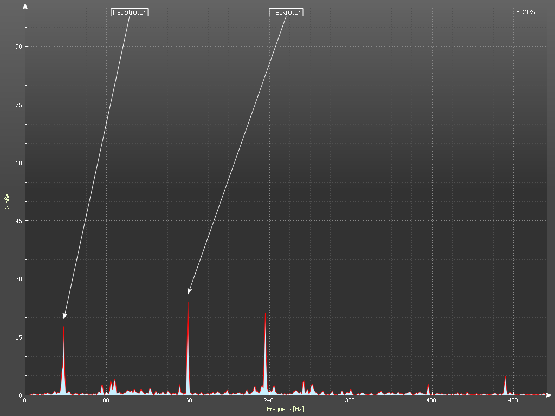Image resolution: width=555 pixels, height=416 pixels.
Task: Click the 80 tick label on frequency axis
Action: pos(106,401)
